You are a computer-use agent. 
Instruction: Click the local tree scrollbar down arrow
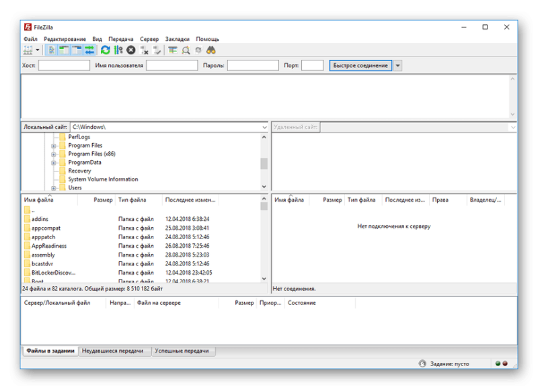(x=264, y=187)
